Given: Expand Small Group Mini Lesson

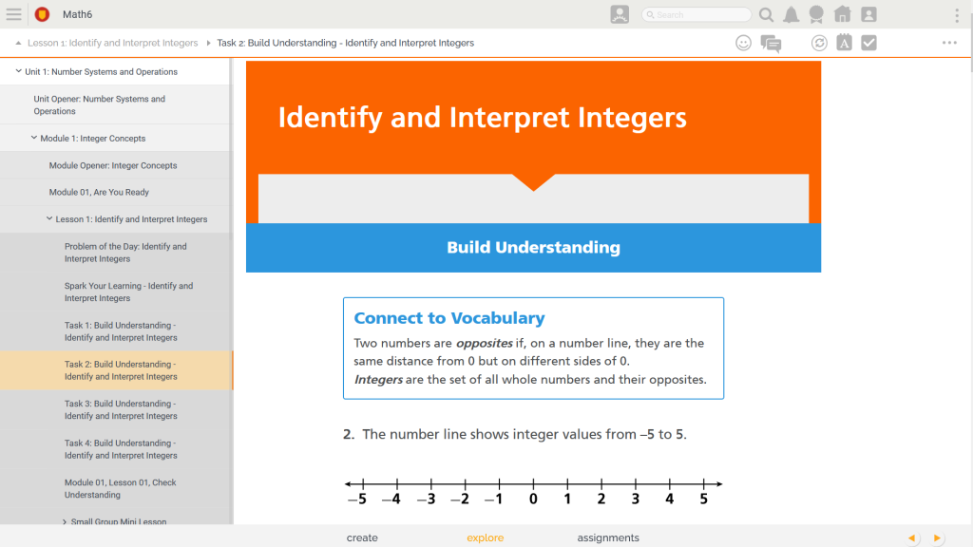Looking at the screenshot, I should point(65,521).
